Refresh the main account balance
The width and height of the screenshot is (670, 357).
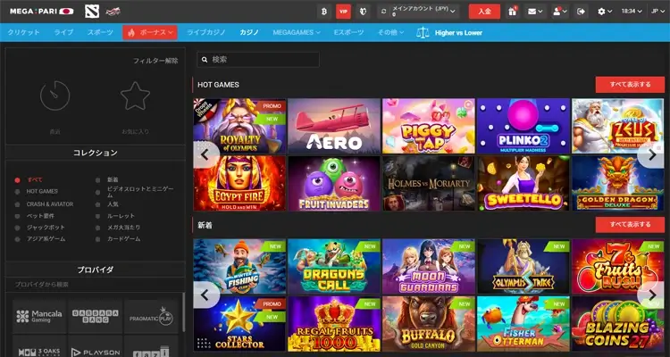pos(384,12)
